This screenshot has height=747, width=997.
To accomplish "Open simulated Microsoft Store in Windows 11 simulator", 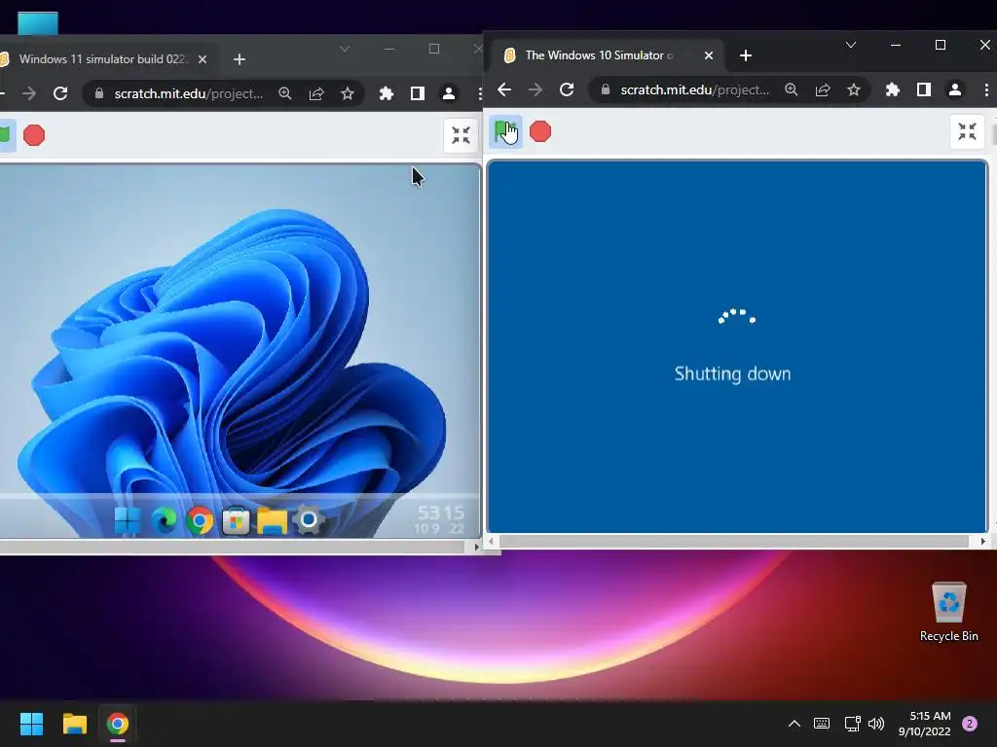I will 236,520.
